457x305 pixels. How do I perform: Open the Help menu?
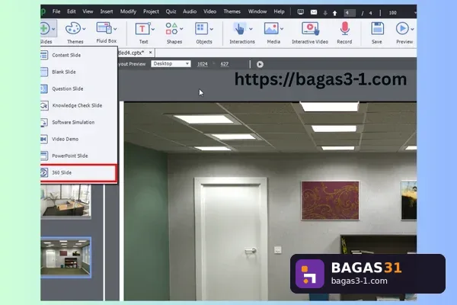(279, 11)
